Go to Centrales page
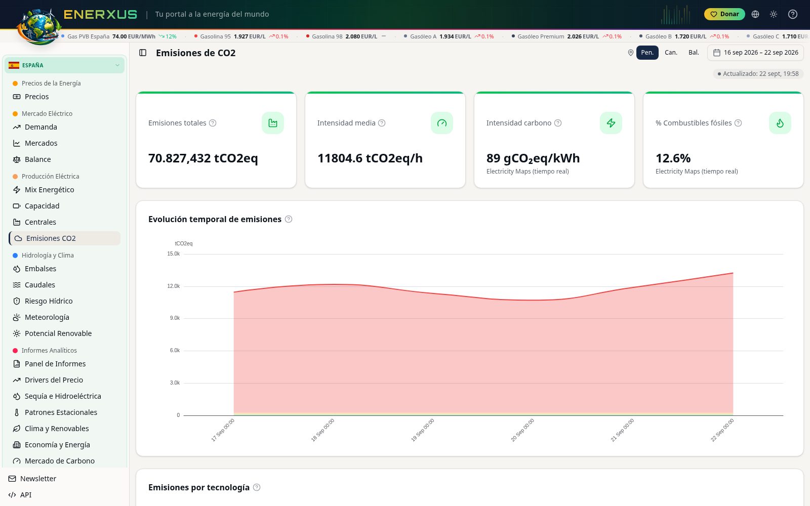Image resolution: width=810 pixels, height=506 pixels. coord(65,222)
